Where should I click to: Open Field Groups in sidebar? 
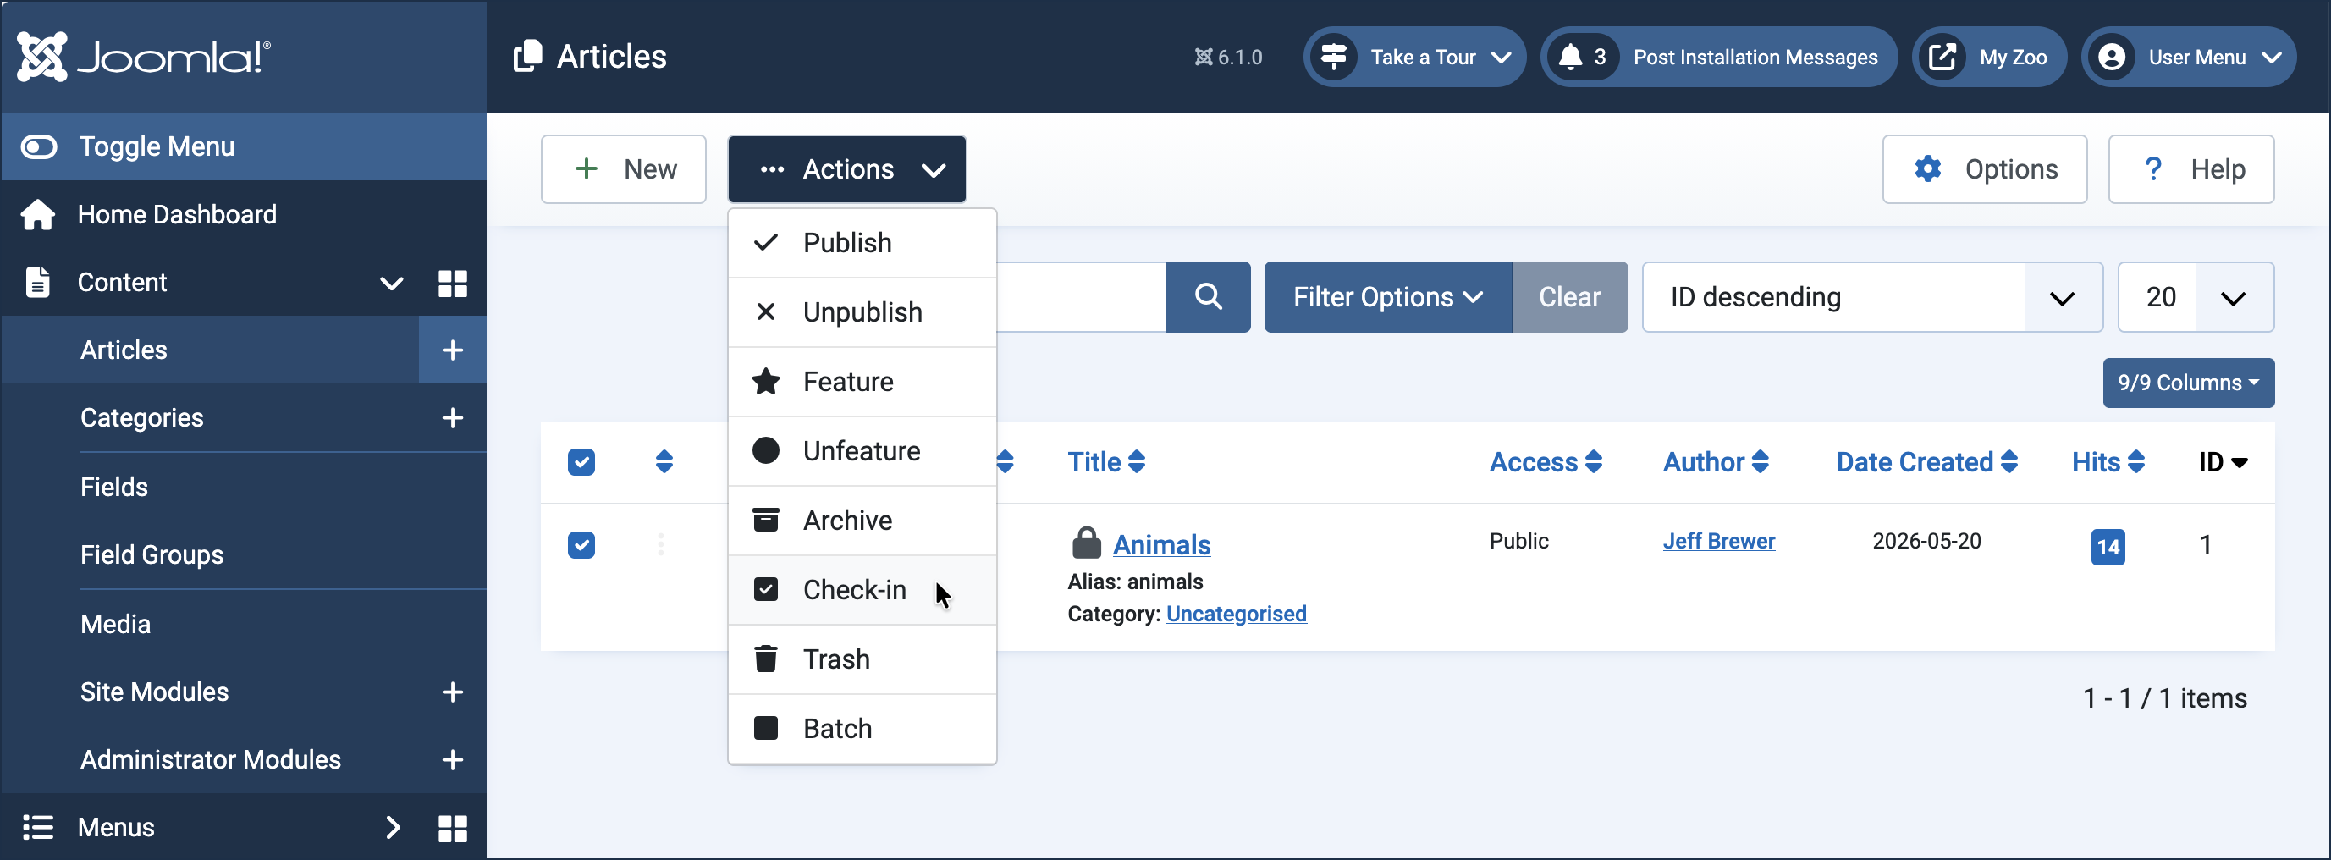[x=152, y=555]
